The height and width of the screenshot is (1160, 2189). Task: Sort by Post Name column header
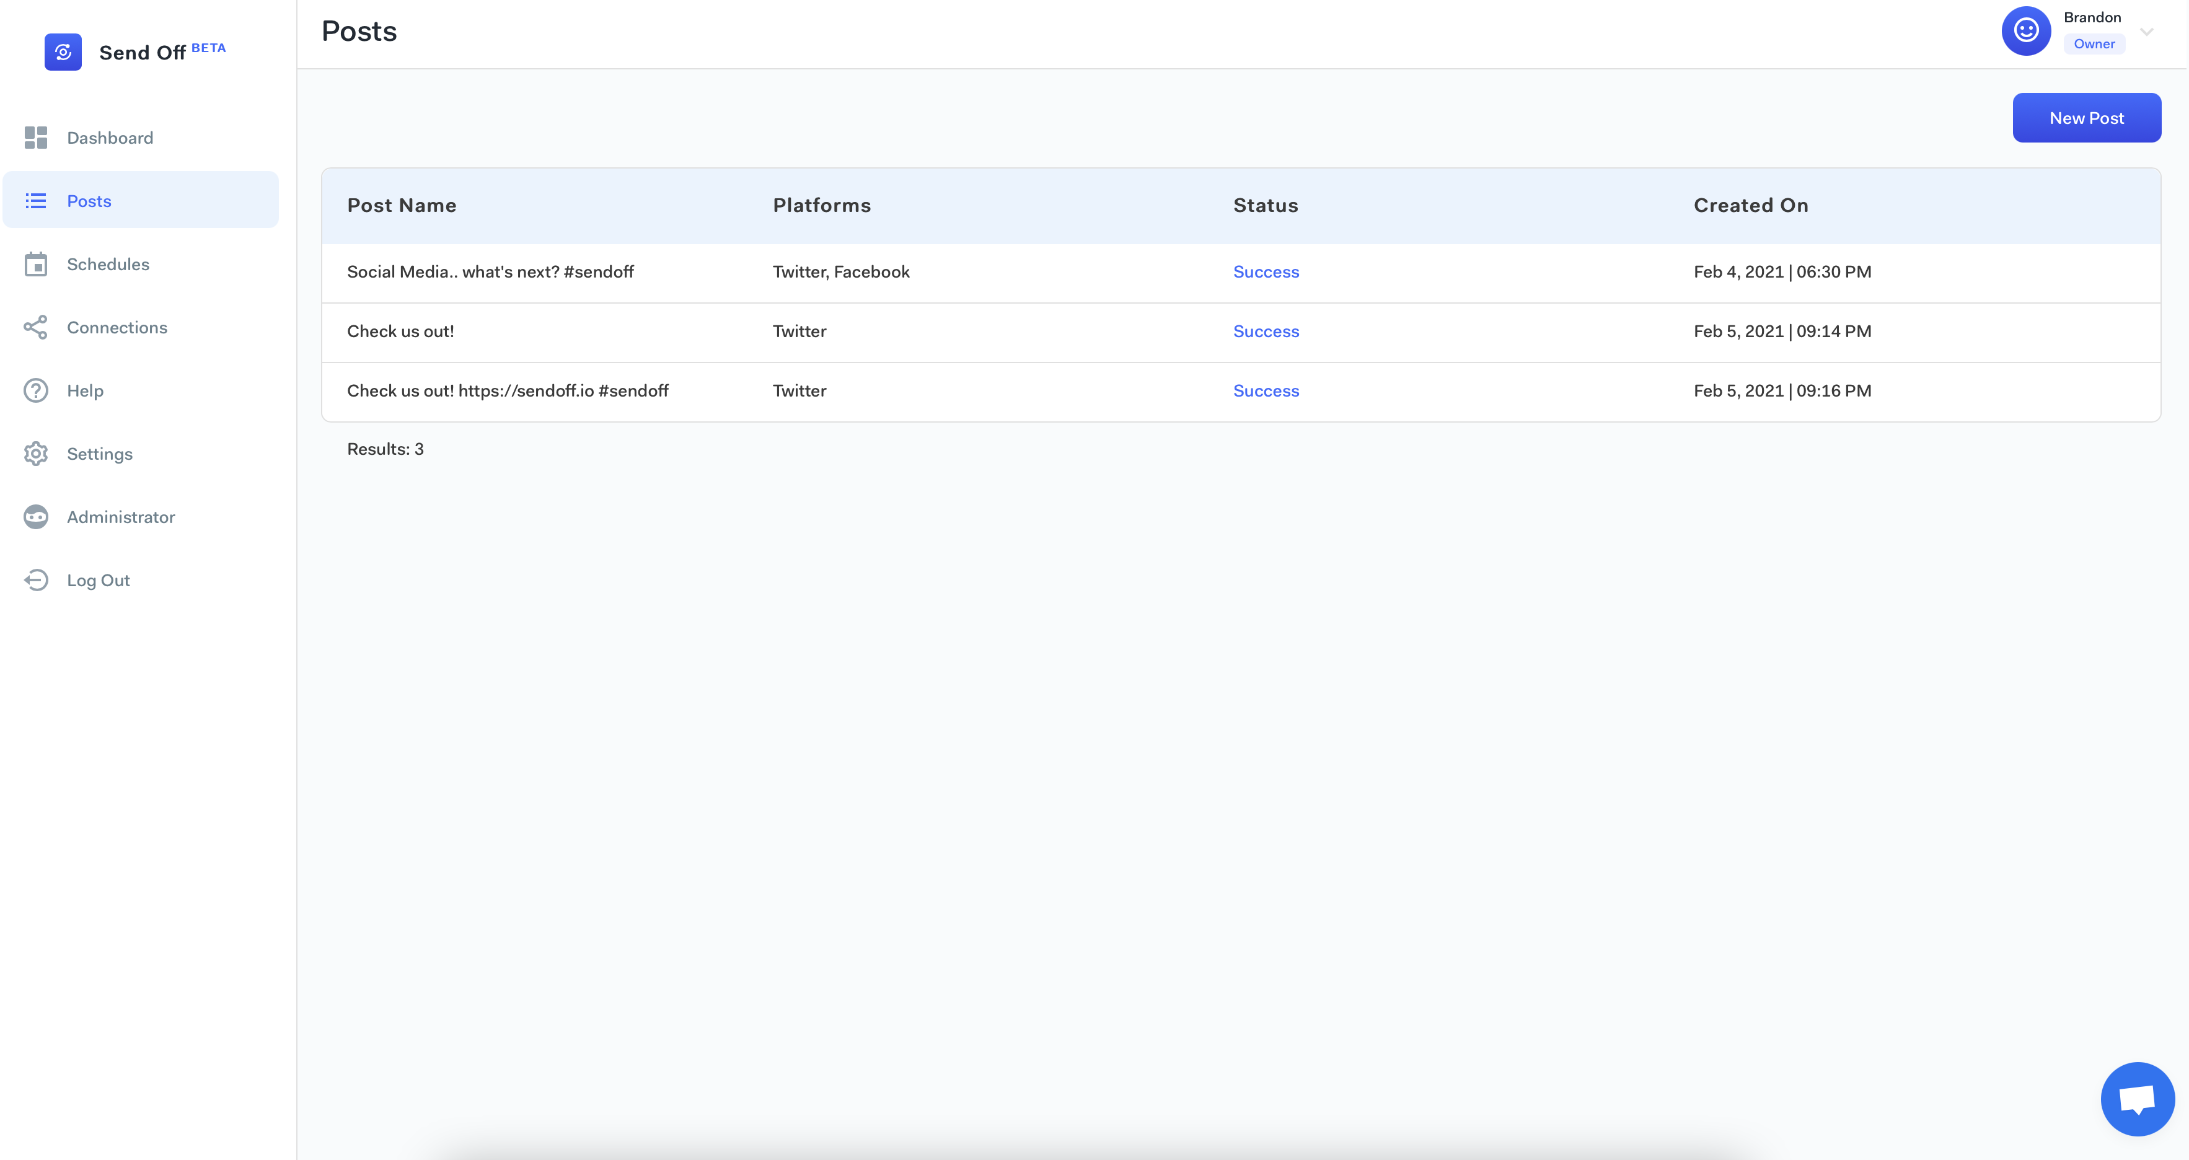[401, 206]
